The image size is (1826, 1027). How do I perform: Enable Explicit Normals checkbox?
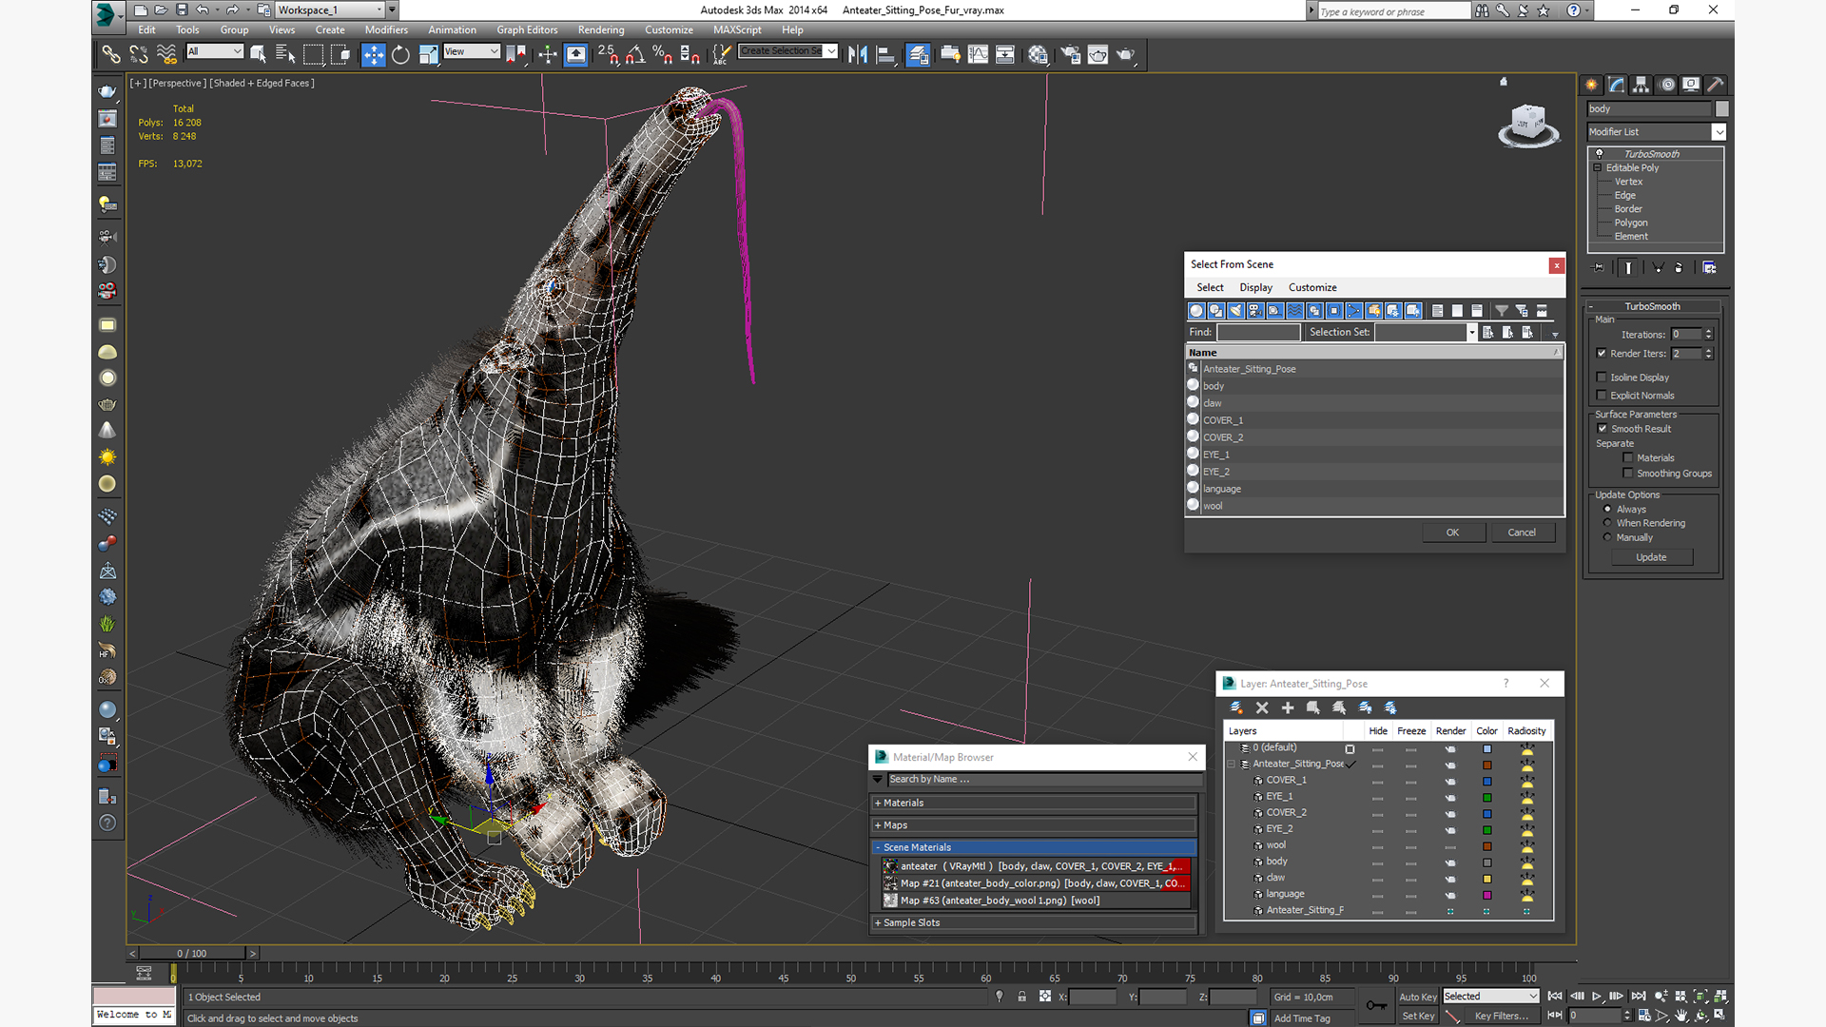tap(1602, 396)
